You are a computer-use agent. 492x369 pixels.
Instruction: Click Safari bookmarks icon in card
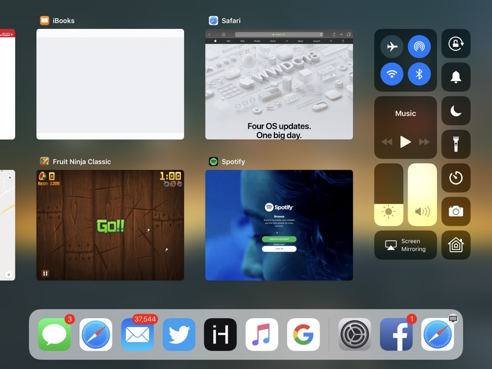(223, 34)
